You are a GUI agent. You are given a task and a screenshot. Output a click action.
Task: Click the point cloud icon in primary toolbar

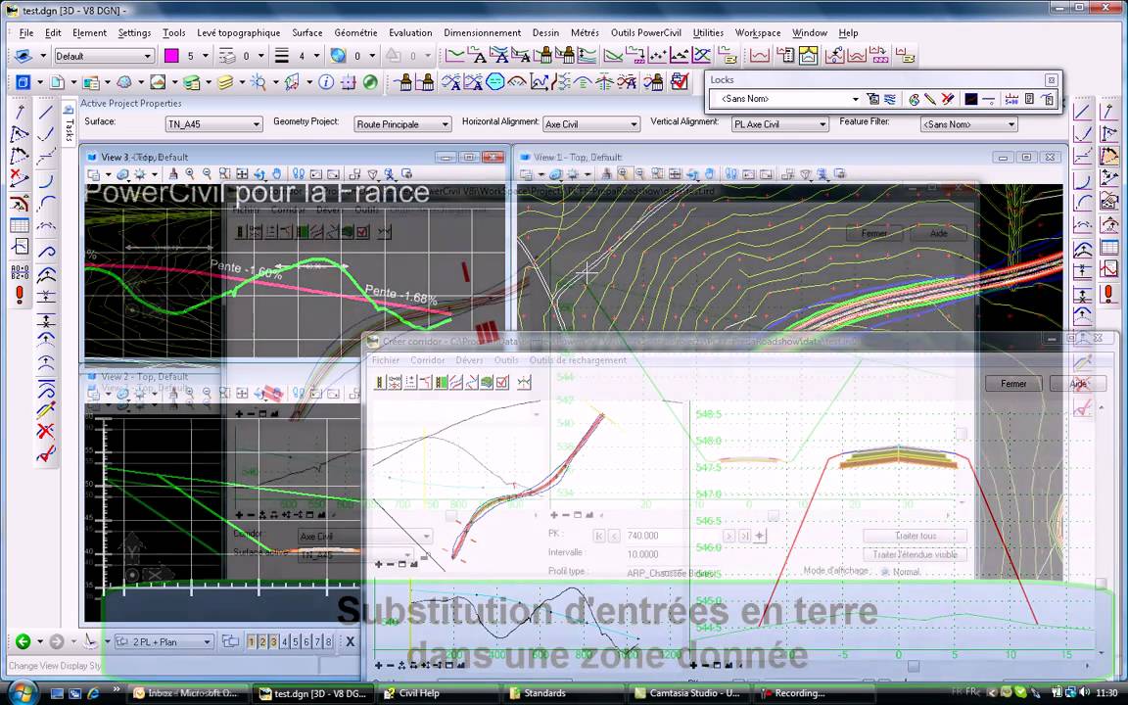pyautogui.click(x=124, y=82)
